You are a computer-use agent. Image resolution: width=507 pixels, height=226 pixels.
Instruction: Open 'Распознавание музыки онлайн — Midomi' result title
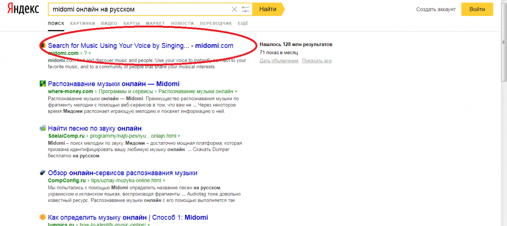point(114,84)
